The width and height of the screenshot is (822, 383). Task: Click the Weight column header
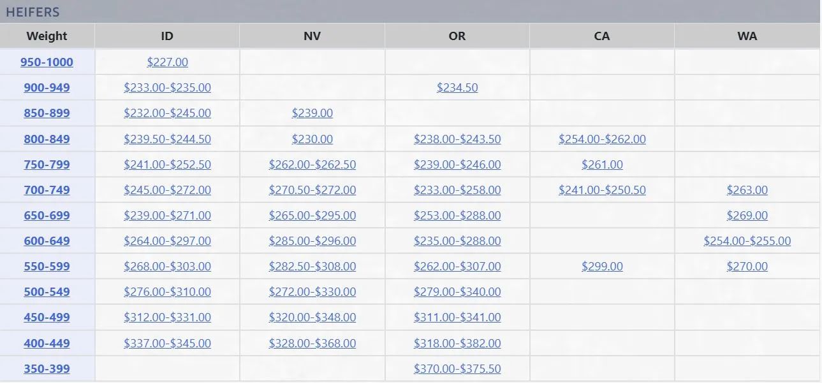pyautogui.click(x=47, y=36)
